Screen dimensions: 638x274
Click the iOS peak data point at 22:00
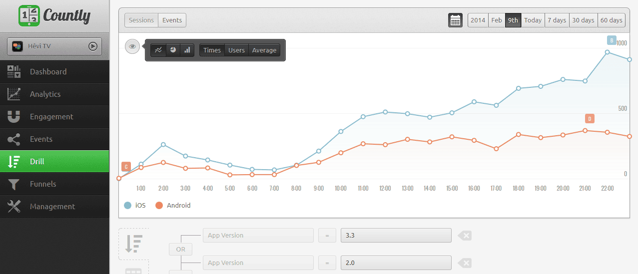point(608,52)
